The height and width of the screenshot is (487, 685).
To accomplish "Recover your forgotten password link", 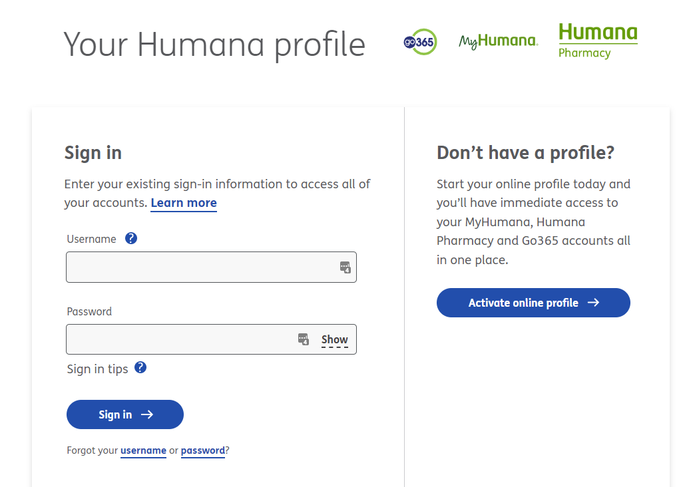I will (x=203, y=450).
